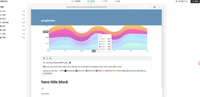Click the 发布 publish button
Viewport: 200px width, 97px height.
click(195, 1)
